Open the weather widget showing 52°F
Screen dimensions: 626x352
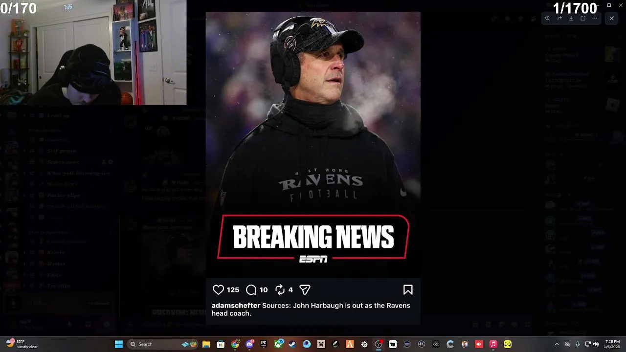pos(22,344)
